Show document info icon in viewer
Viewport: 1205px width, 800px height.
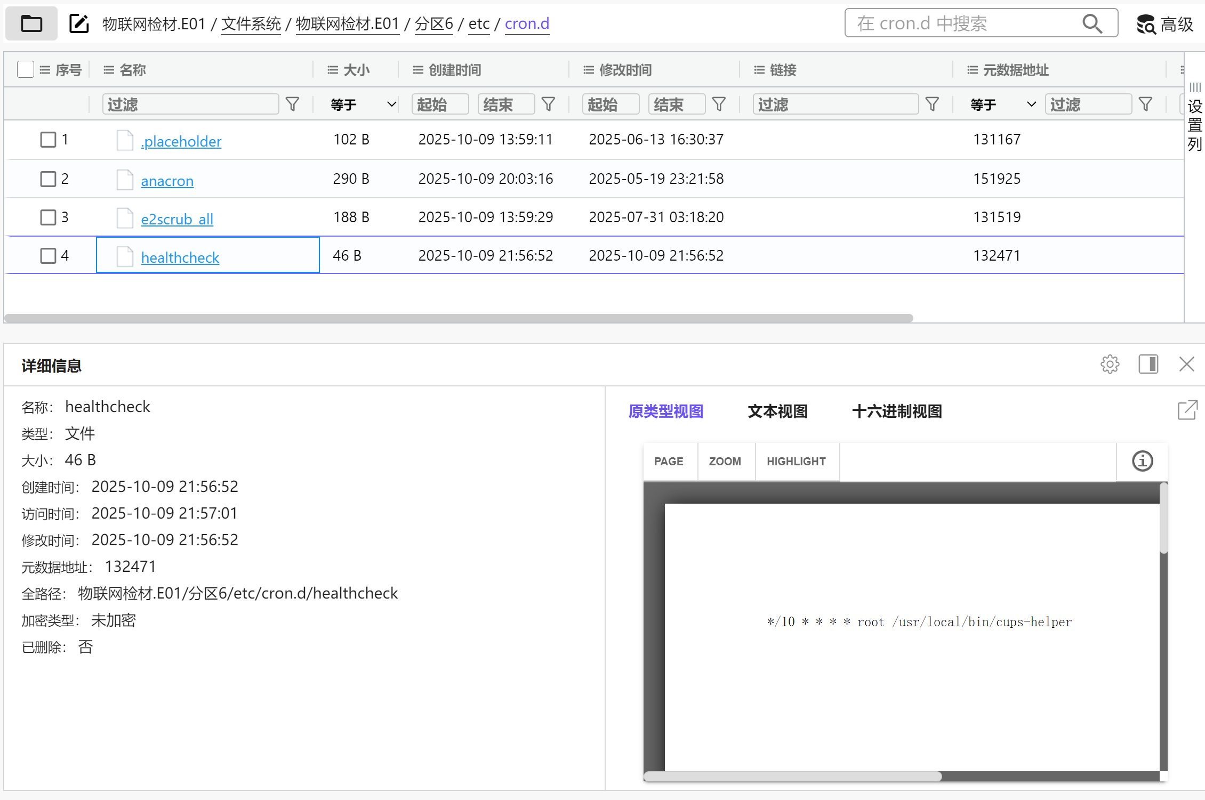click(1142, 461)
